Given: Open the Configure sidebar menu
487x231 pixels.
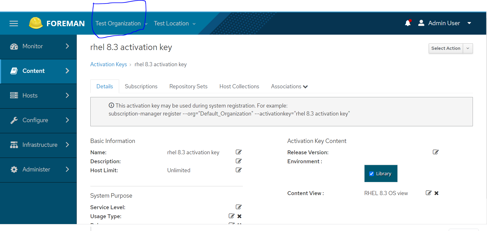Looking at the screenshot, I should 39,120.
